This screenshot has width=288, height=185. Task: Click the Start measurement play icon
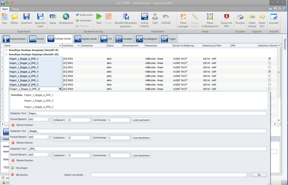(99, 17)
